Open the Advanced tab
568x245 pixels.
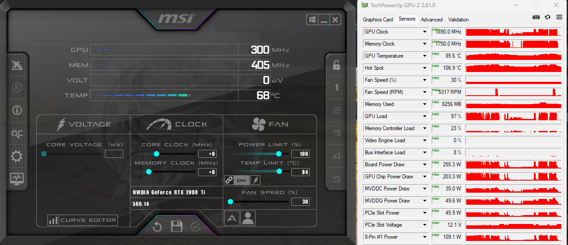tap(432, 20)
